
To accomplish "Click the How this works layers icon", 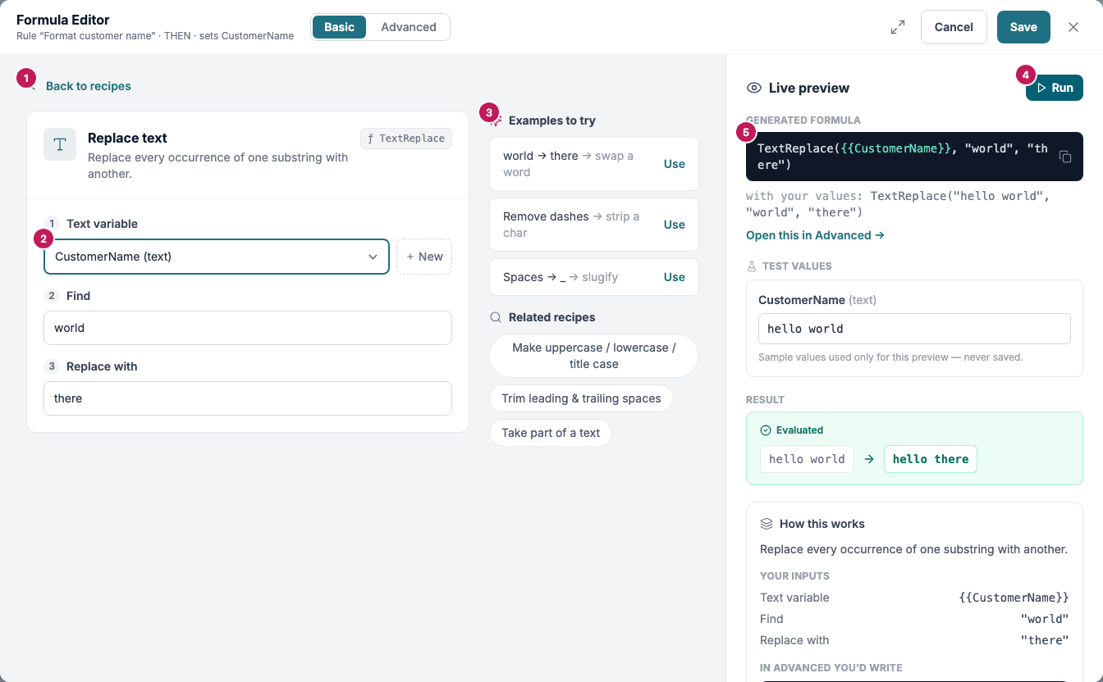I will point(767,524).
